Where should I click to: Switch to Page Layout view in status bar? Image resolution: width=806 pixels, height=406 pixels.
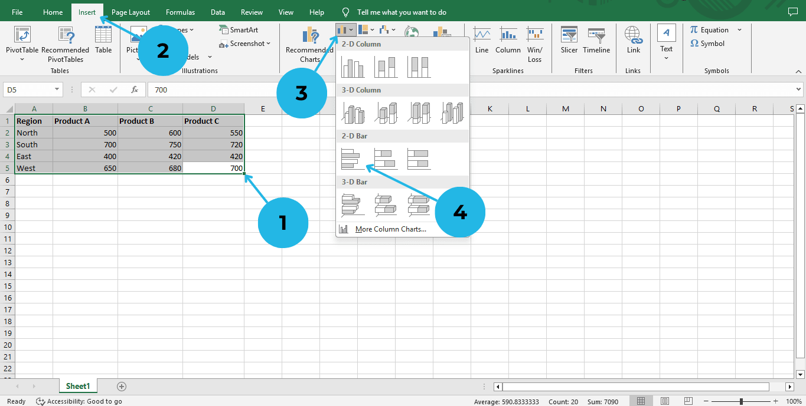click(x=664, y=401)
